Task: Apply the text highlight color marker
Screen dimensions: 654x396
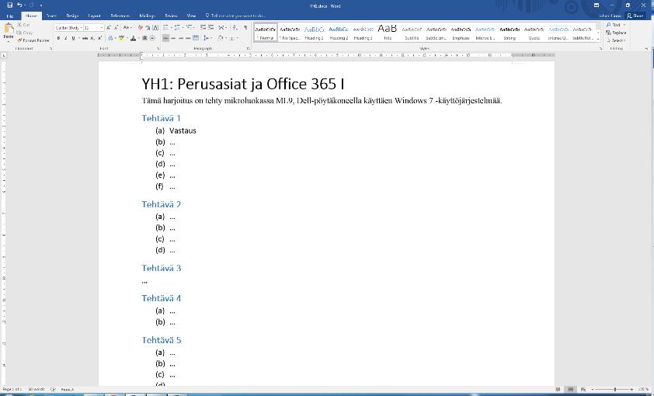Action: pyautogui.click(x=121, y=38)
